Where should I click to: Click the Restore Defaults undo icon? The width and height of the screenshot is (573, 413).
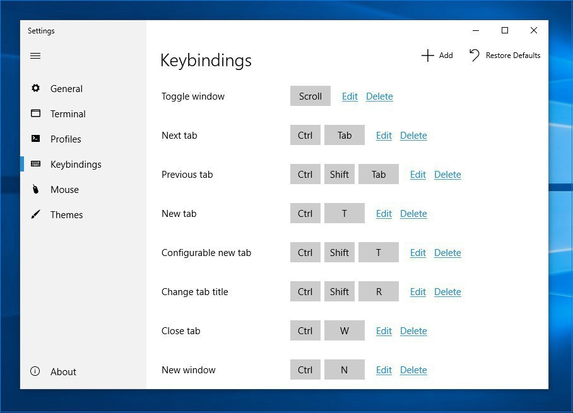click(475, 55)
